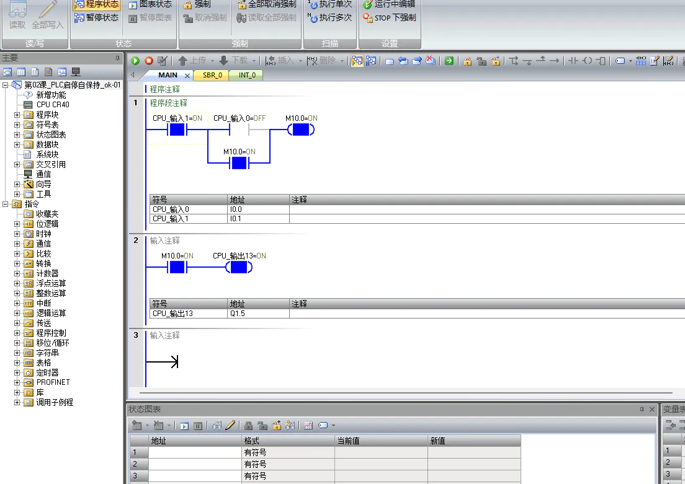Close the MAIN tab with X
685x484 pixels.
tap(187, 76)
